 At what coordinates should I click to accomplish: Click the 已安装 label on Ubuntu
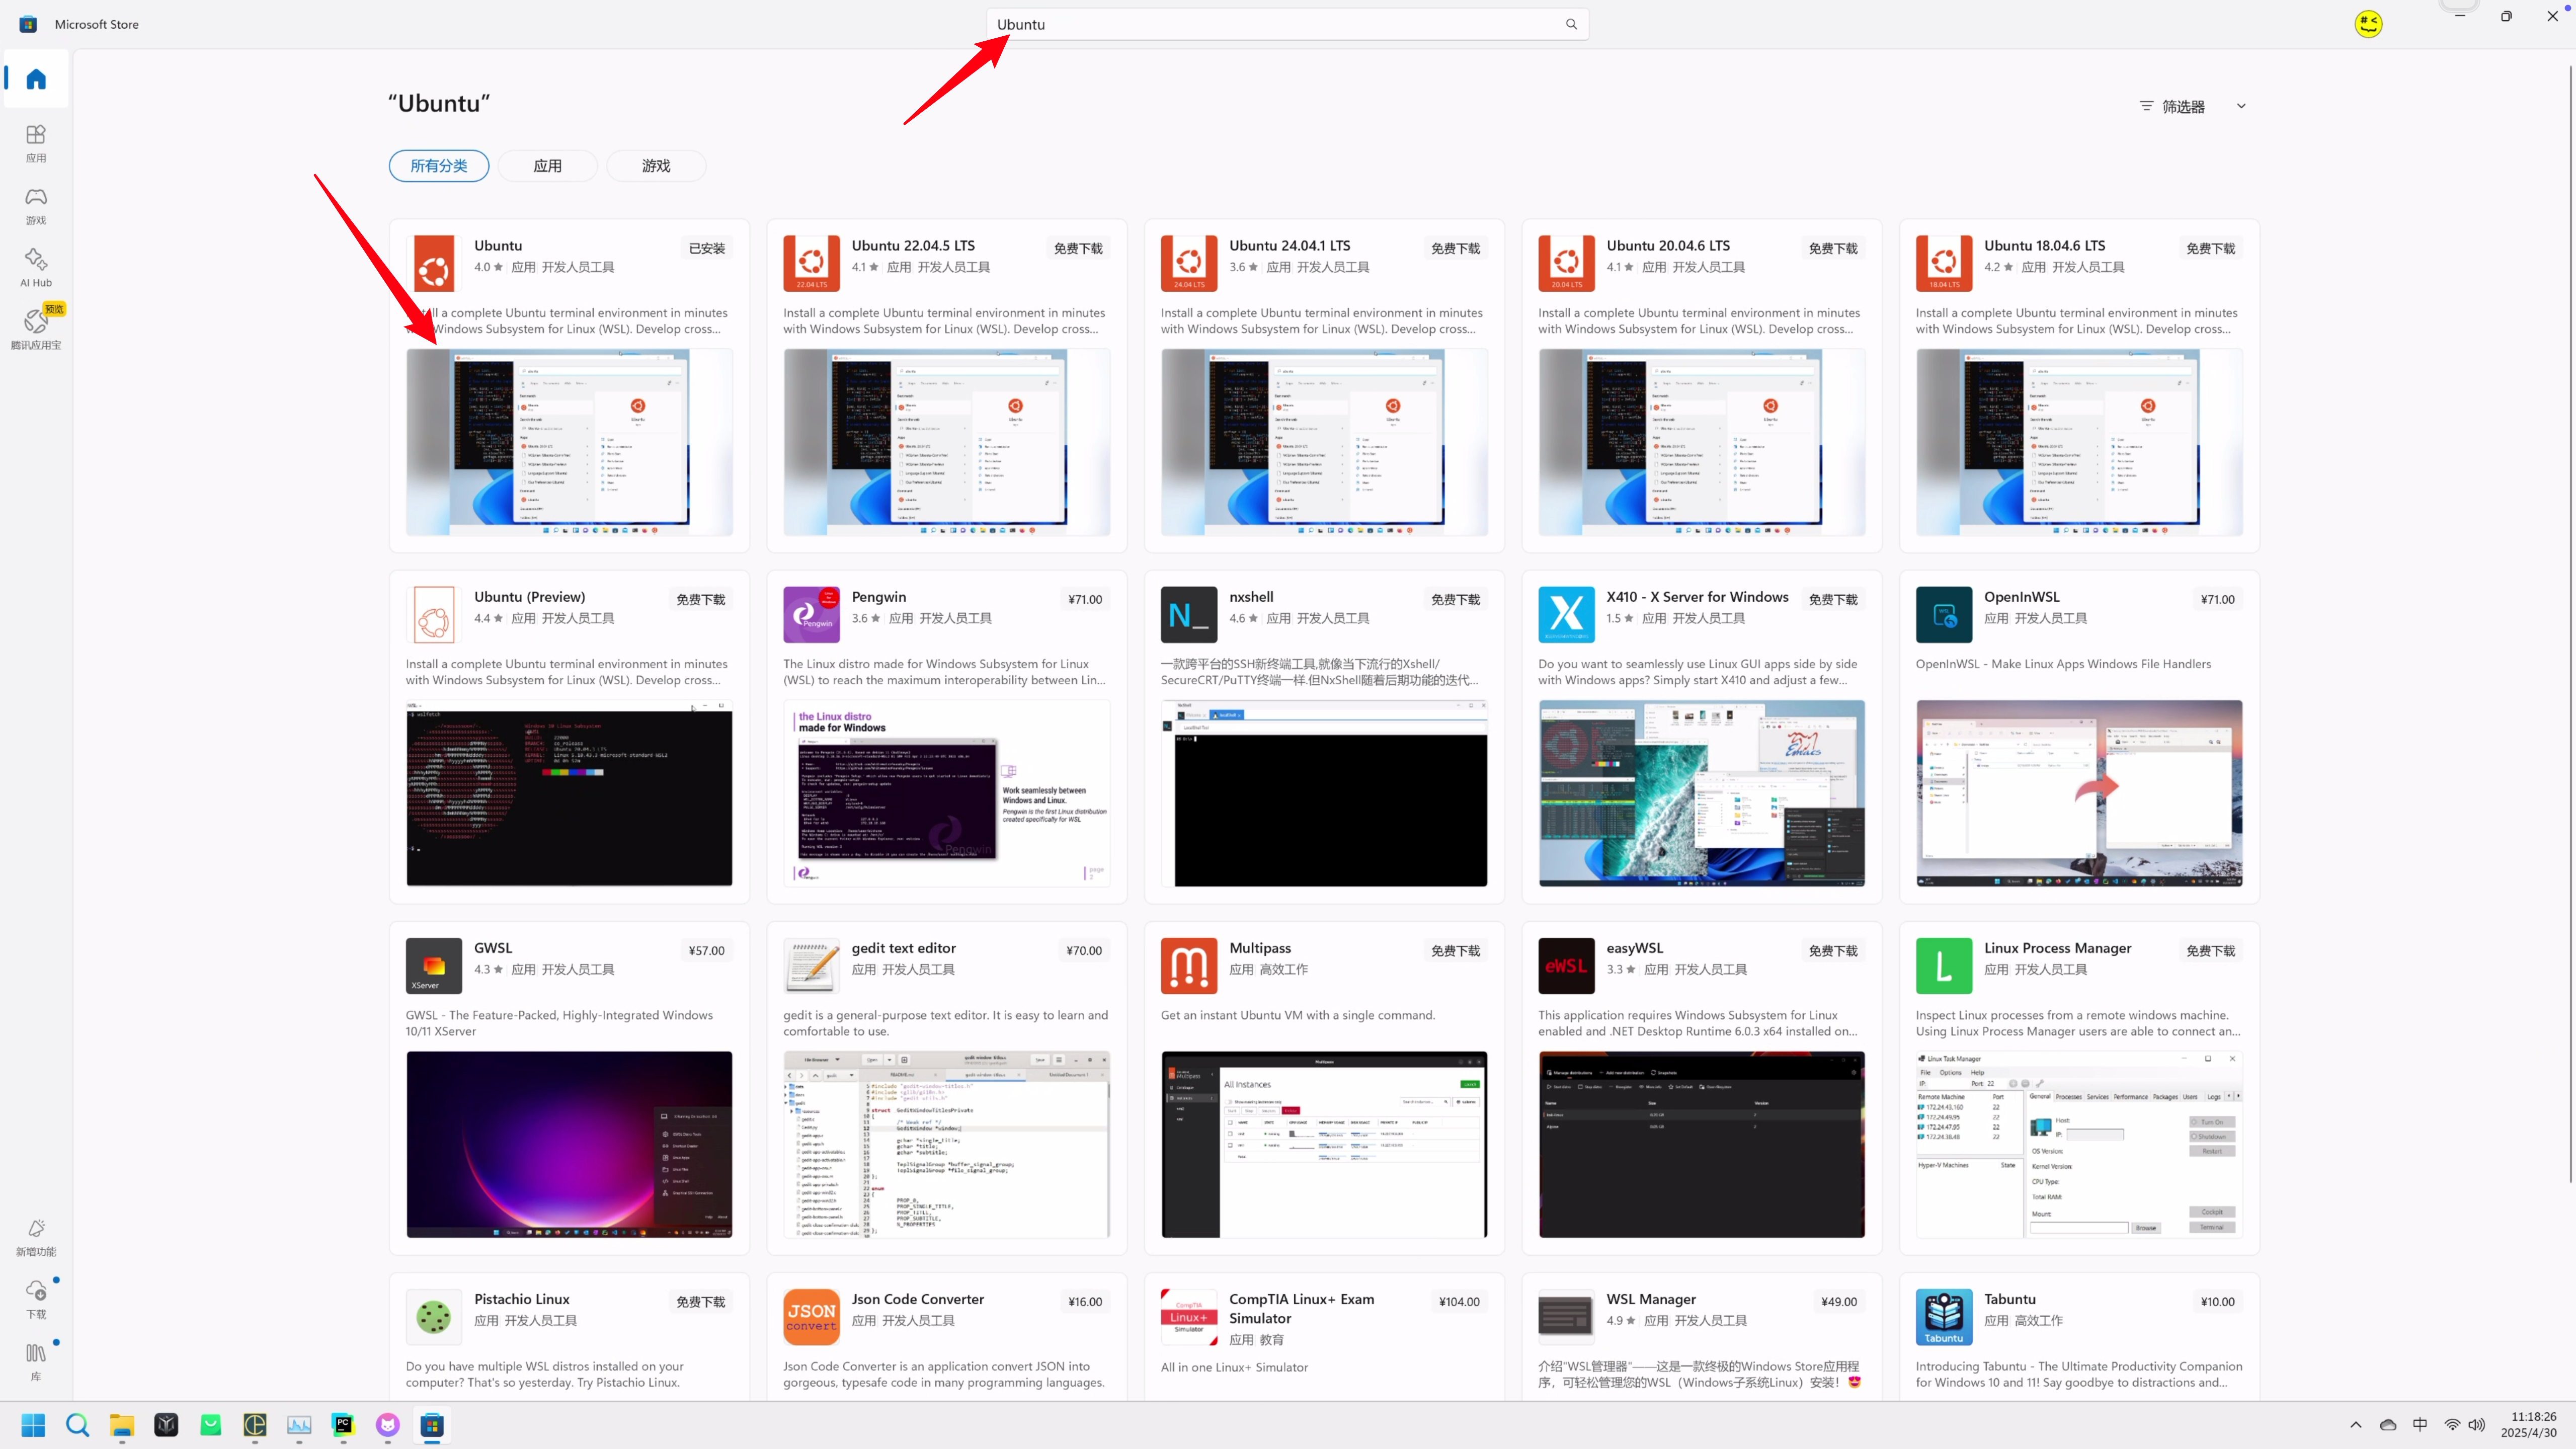pyautogui.click(x=707, y=249)
